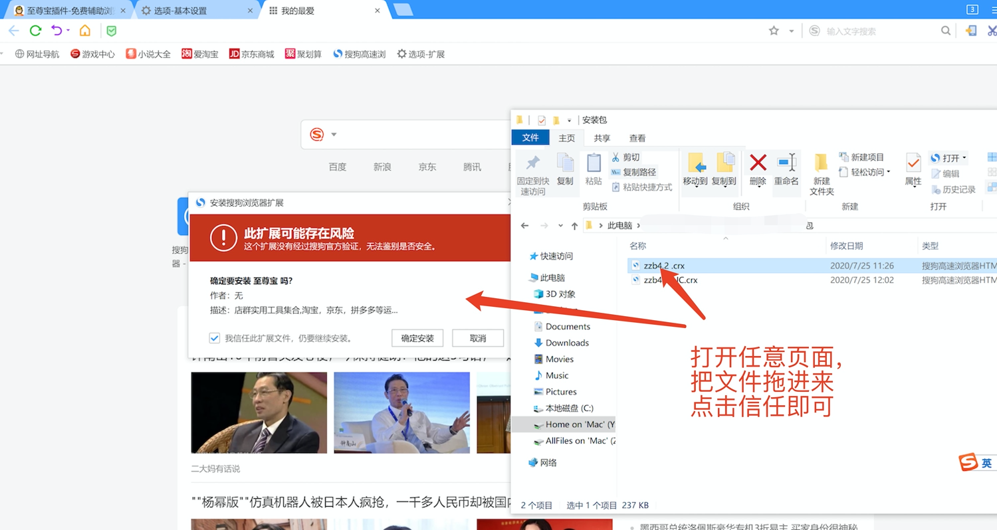Image resolution: width=997 pixels, height=530 pixels.
Task: Click the Explorer back arrow
Action: click(x=524, y=226)
